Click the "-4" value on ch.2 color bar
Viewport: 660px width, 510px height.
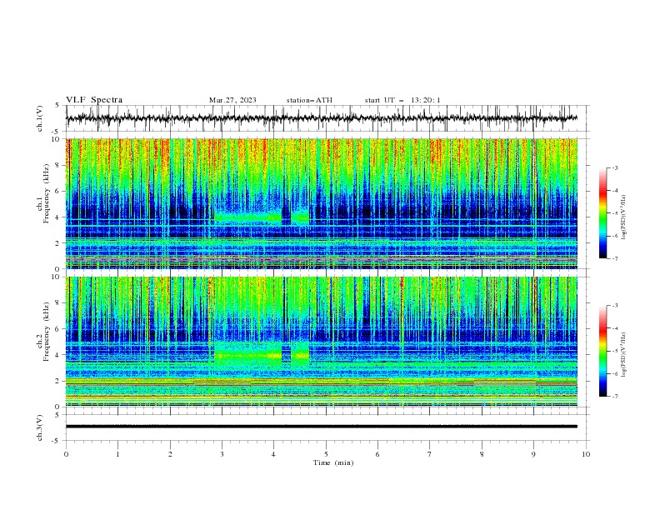click(614, 328)
